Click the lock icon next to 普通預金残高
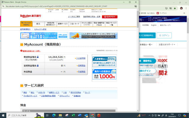189x118 pixels. point(38,57)
